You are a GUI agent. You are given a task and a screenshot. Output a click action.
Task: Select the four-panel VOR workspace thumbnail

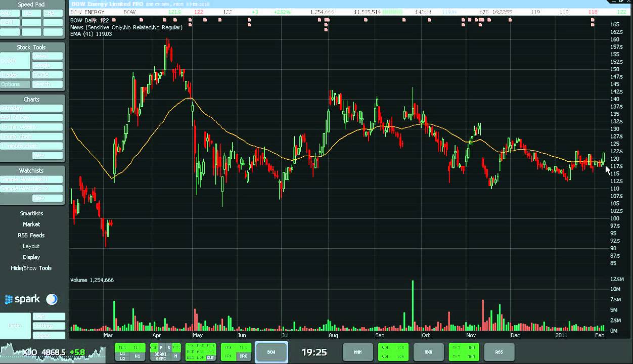[393, 352]
